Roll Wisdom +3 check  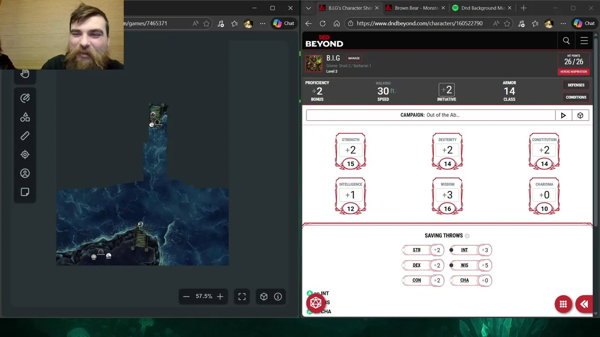pyautogui.click(x=447, y=195)
